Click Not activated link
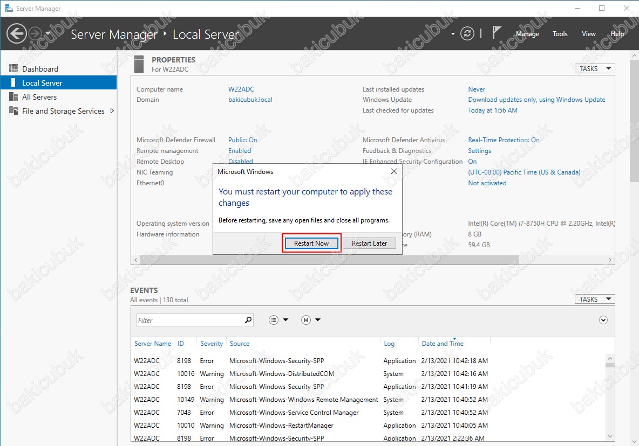 (x=487, y=183)
